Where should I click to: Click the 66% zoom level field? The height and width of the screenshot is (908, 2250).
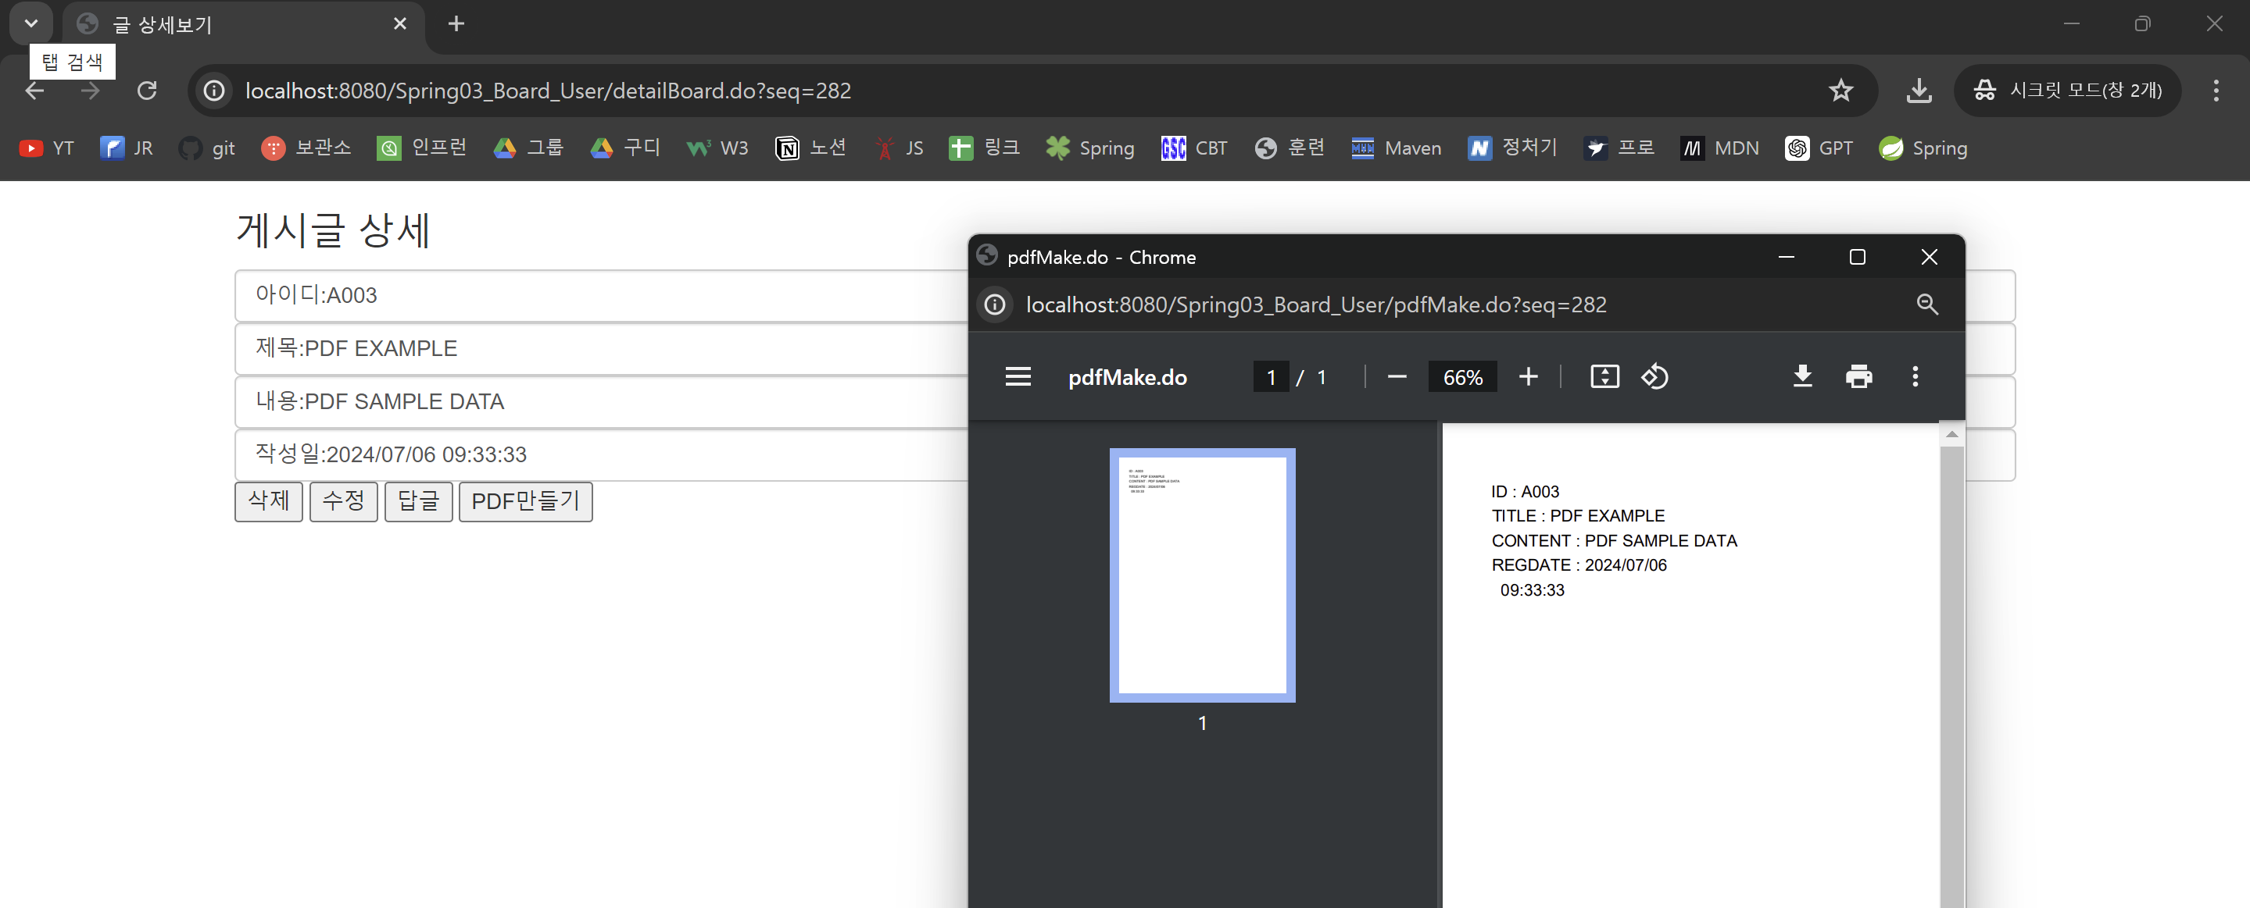[x=1462, y=377]
